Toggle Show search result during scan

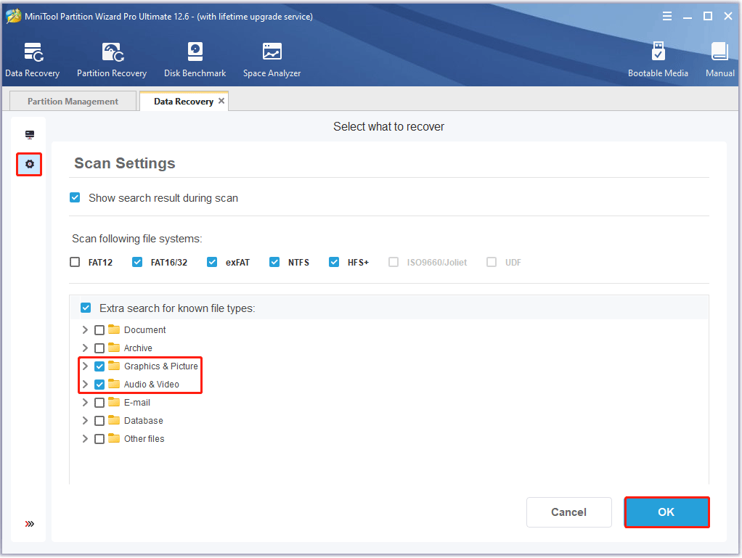coord(75,197)
